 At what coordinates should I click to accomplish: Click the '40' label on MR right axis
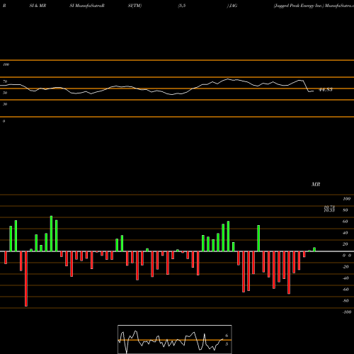(x=346, y=233)
